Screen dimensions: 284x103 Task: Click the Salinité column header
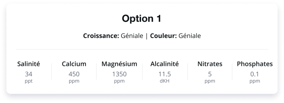tap(29, 64)
